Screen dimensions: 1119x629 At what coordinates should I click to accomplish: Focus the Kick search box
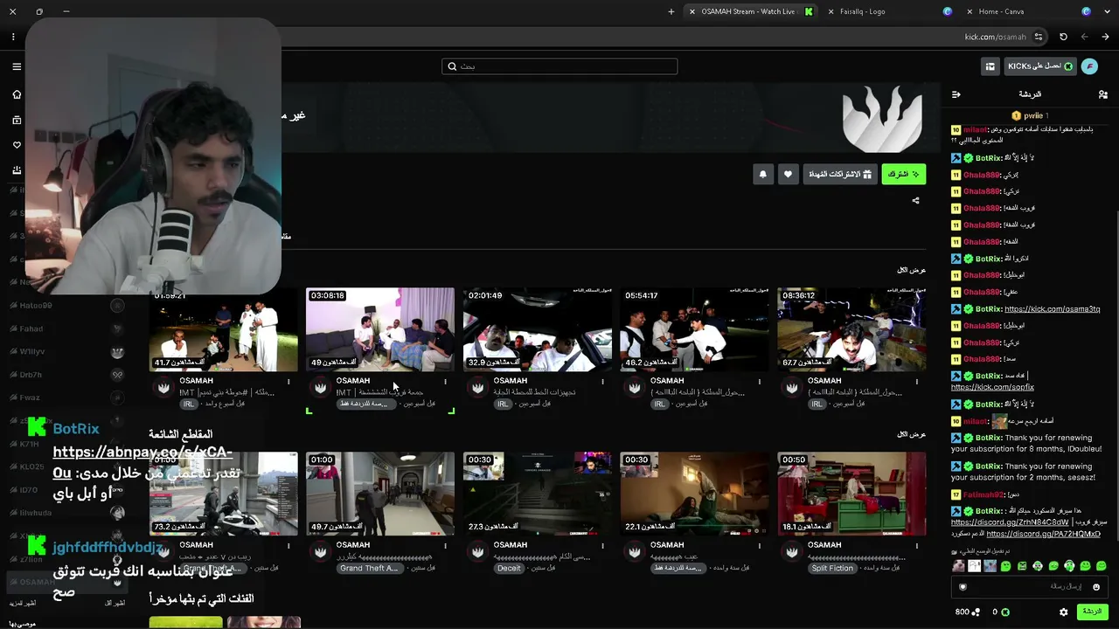[x=559, y=66]
